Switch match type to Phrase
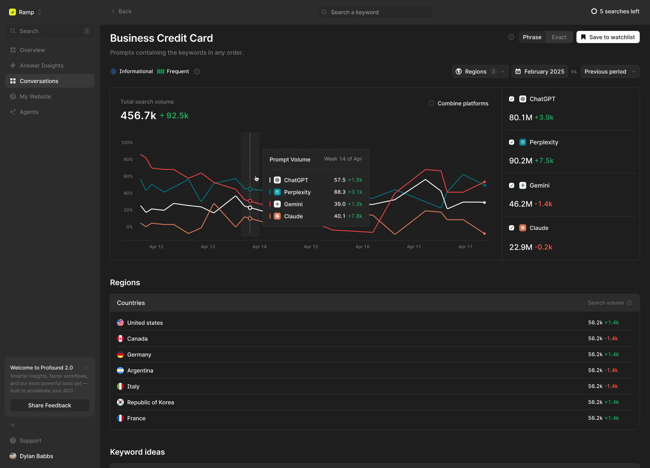This screenshot has width=650, height=468. pyautogui.click(x=532, y=37)
